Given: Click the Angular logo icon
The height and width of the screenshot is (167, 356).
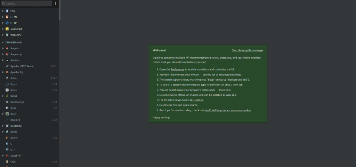Looking at the screenshot, I should point(7,48).
